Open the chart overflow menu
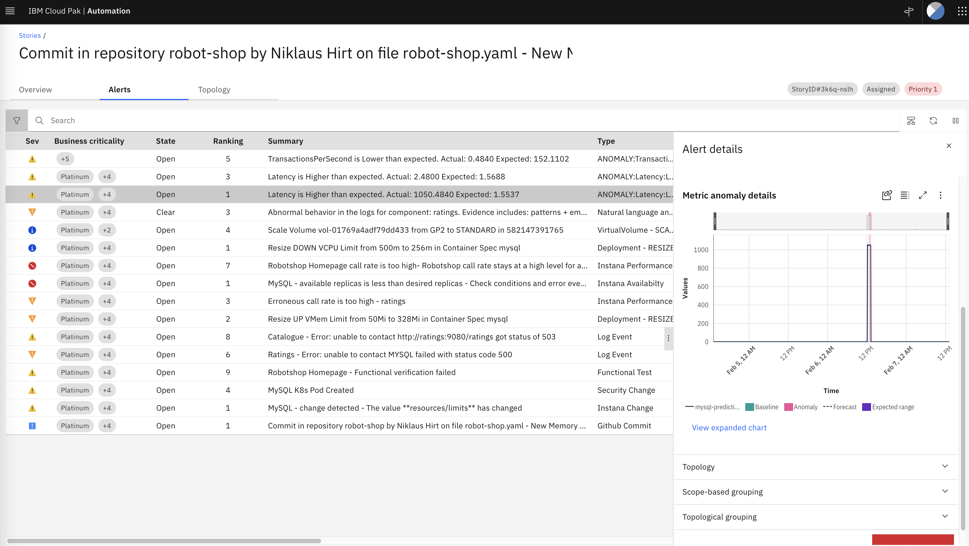969x546 pixels. point(940,195)
